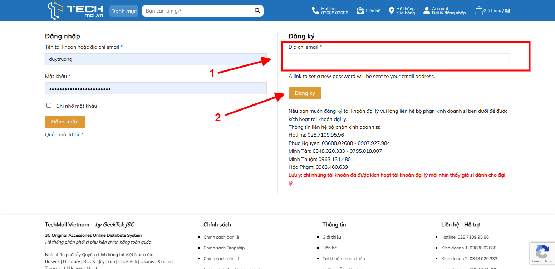
Task: Click the TechMall.vn logo
Action: pyautogui.click(x=75, y=11)
